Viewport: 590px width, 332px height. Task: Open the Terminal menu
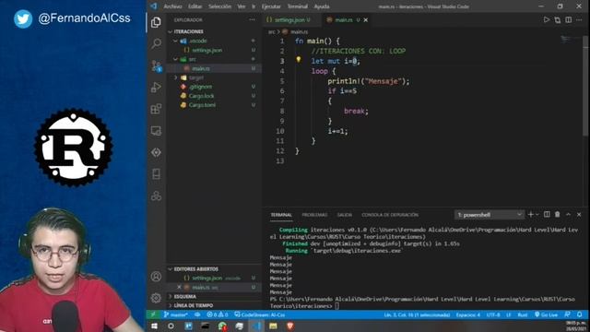pyautogui.click(x=298, y=6)
